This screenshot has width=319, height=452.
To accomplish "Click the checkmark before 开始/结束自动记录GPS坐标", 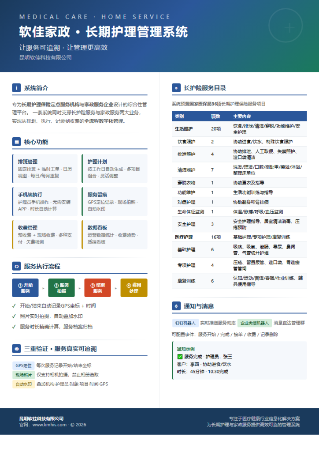I will [14, 306].
